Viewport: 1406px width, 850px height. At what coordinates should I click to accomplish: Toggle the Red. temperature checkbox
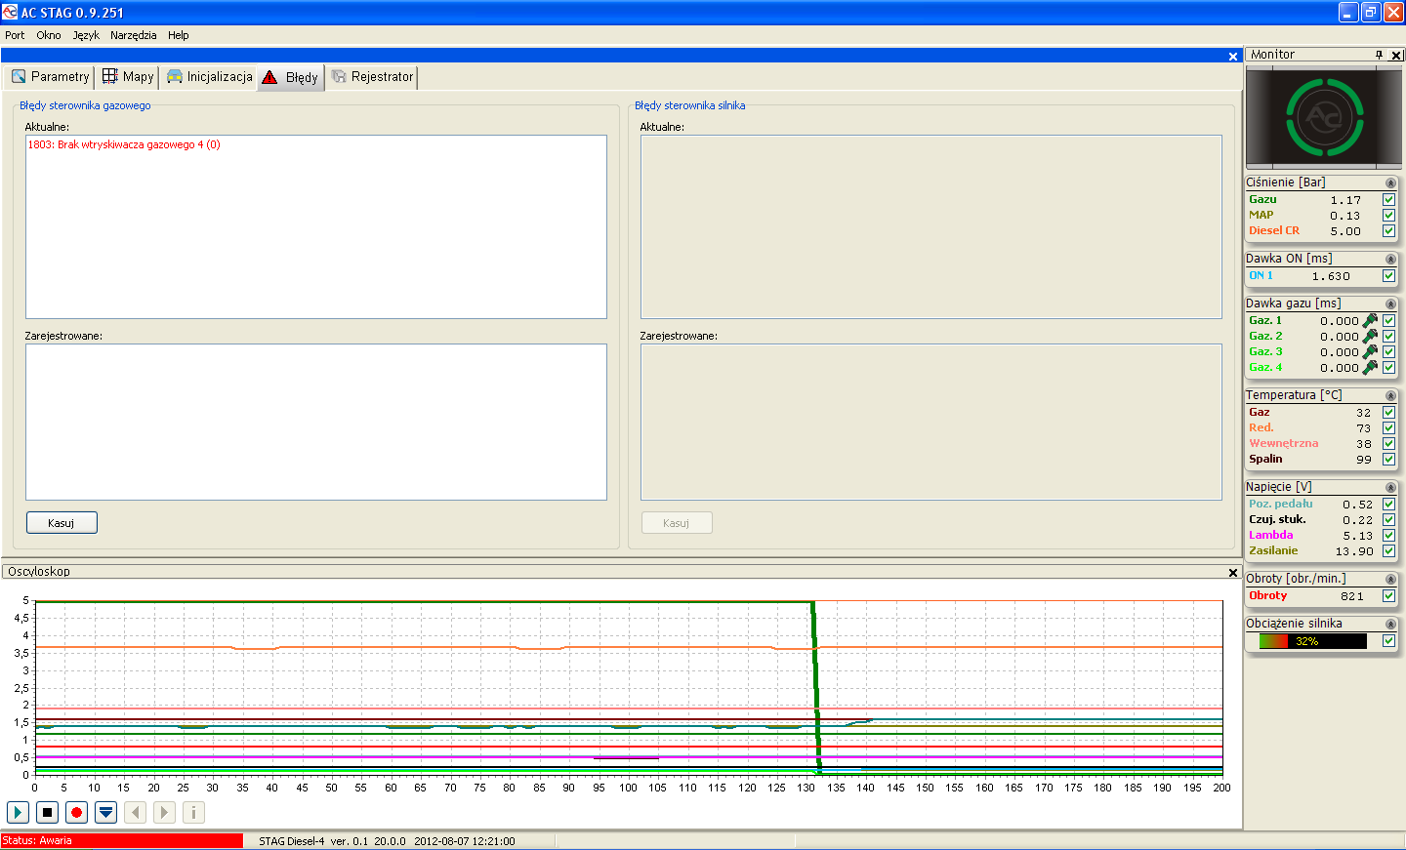coord(1388,427)
